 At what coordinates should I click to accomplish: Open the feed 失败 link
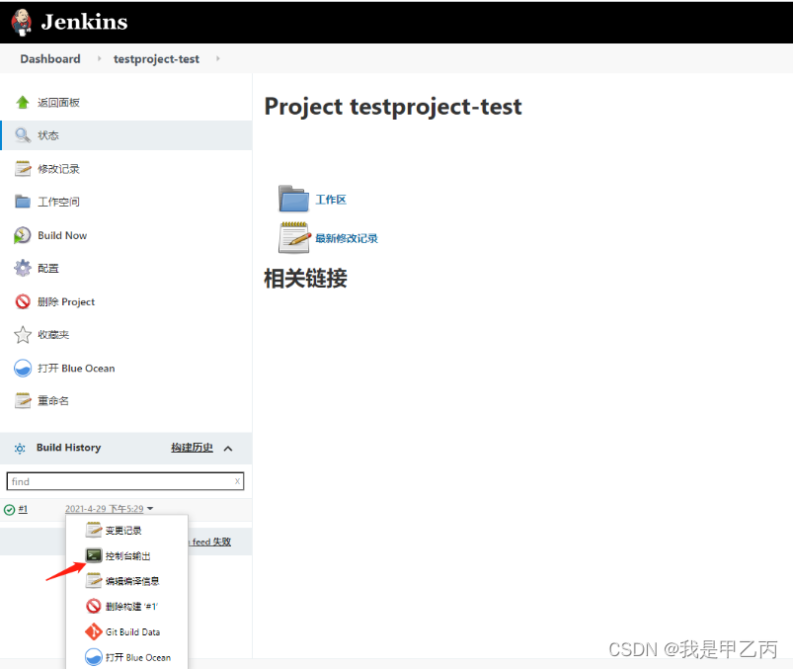[211, 542]
